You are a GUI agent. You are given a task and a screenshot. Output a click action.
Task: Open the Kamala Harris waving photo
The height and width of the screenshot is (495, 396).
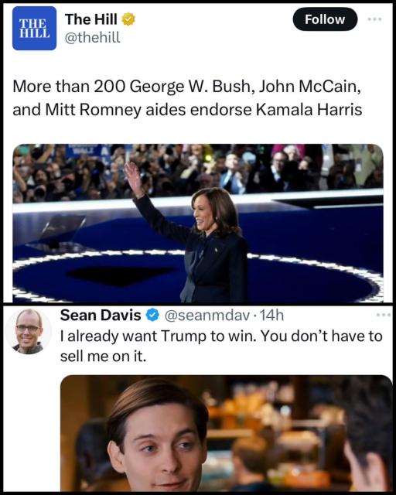pos(198,224)
